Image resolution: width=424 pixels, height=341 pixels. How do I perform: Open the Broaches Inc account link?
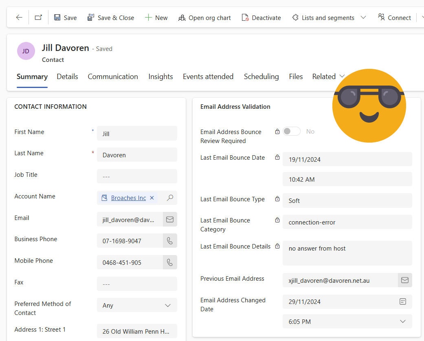pyautogui.click(x=128, y=198)
